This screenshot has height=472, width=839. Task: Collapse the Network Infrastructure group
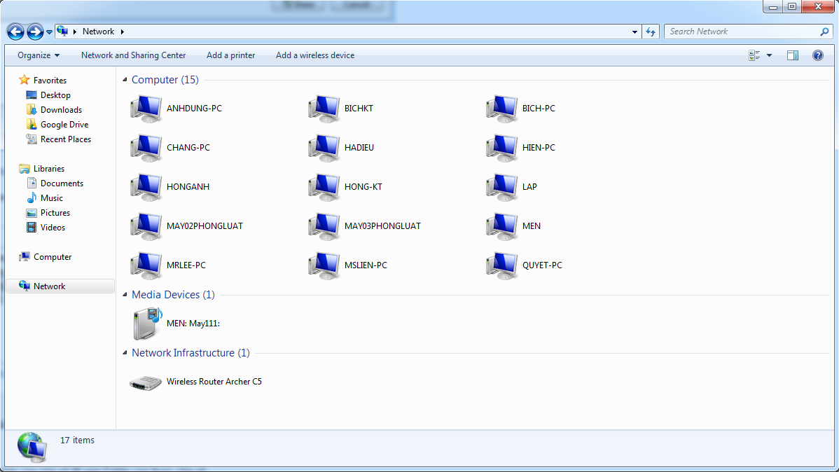coord(125,353)
